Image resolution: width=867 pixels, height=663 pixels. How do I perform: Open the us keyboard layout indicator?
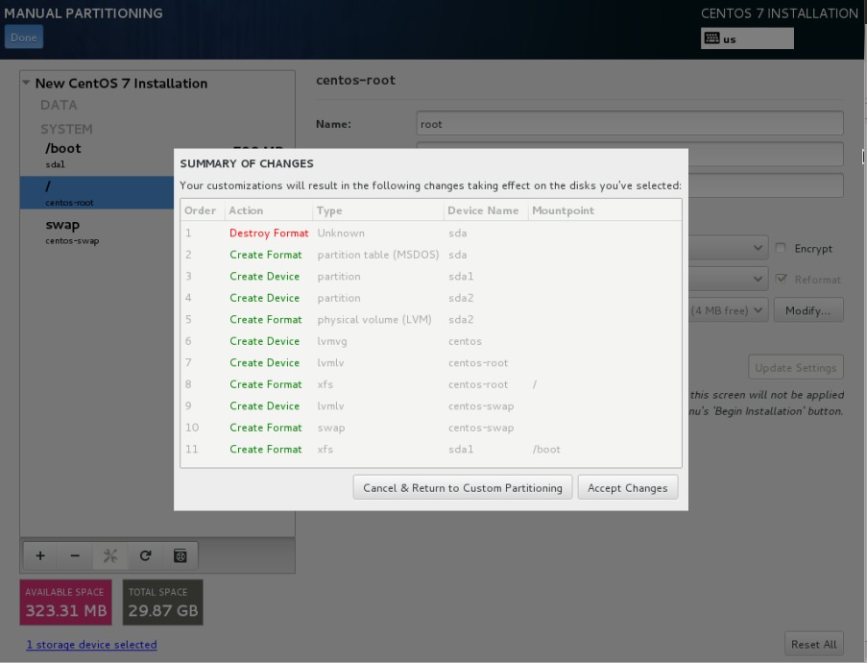tap(747, 38)
